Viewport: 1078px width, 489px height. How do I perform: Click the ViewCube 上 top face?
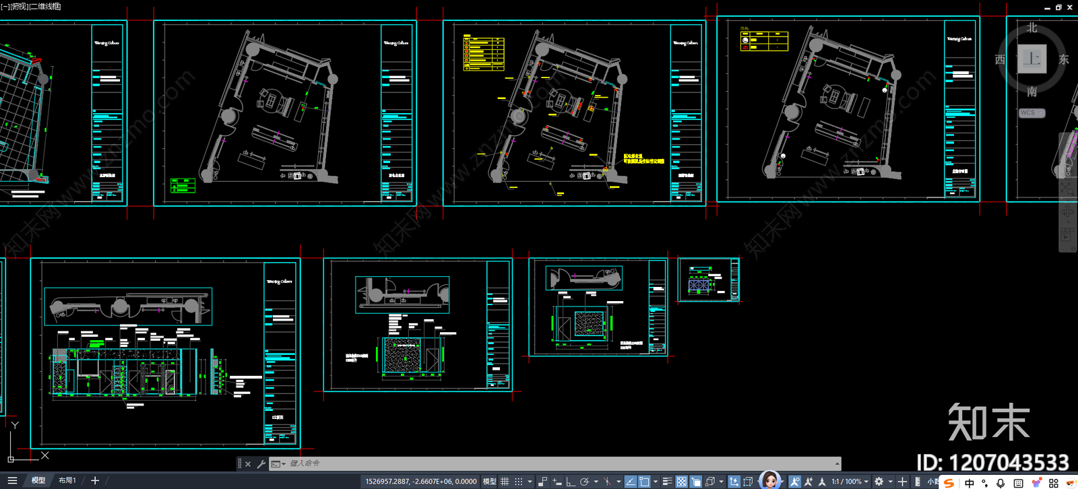[x=1032, y=59]
